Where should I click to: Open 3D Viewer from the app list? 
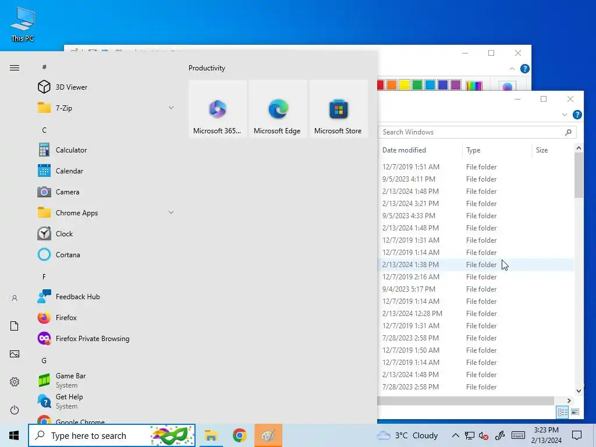[x=107, y=87]
